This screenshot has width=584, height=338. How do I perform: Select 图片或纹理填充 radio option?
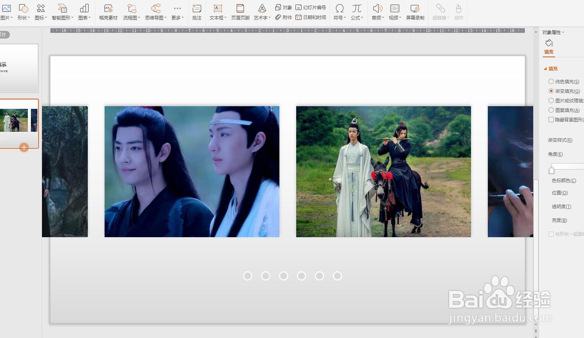click(x=551, y=100)
